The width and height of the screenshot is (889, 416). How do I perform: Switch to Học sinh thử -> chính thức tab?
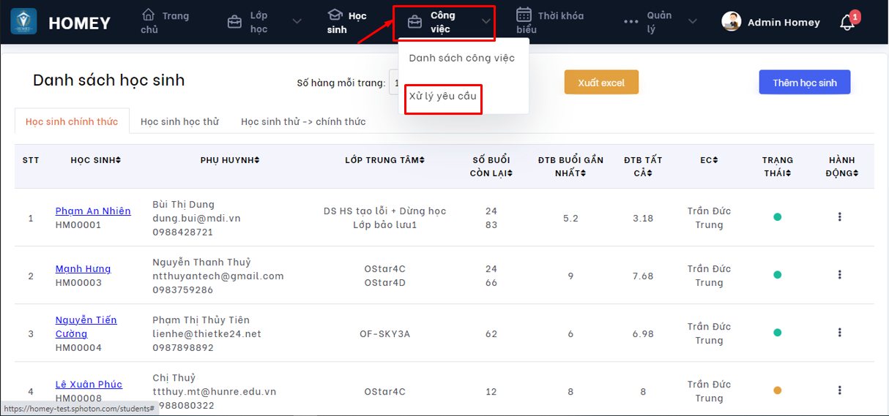[303, 121]
